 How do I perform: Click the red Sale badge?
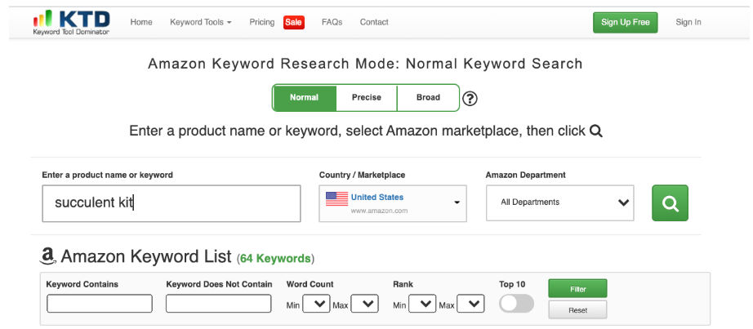(x=293, y=22)
